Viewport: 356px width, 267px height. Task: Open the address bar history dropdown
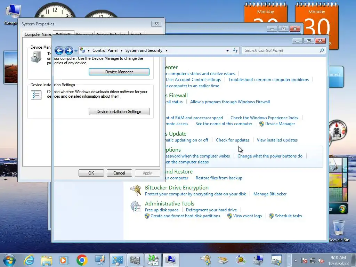click(x=227, y=51)
